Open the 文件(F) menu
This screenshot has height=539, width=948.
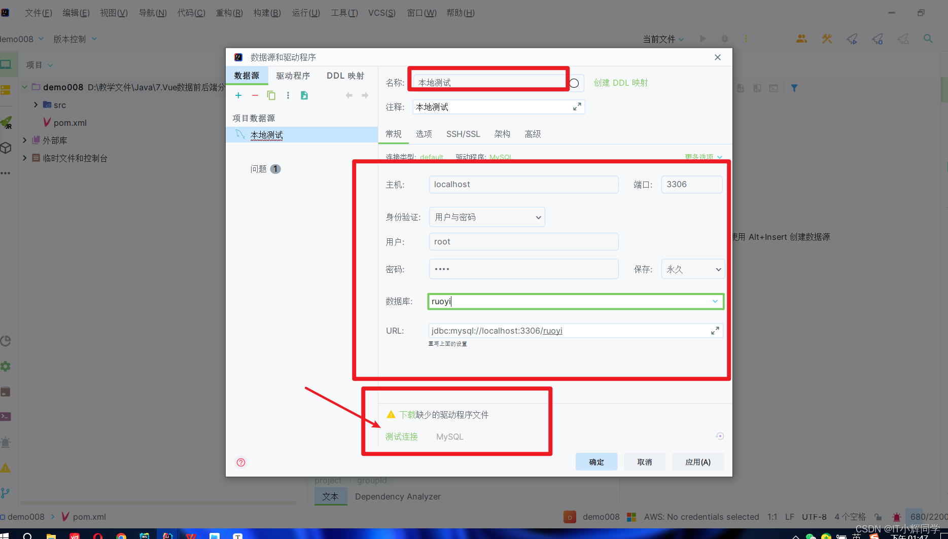click(39, 13)
